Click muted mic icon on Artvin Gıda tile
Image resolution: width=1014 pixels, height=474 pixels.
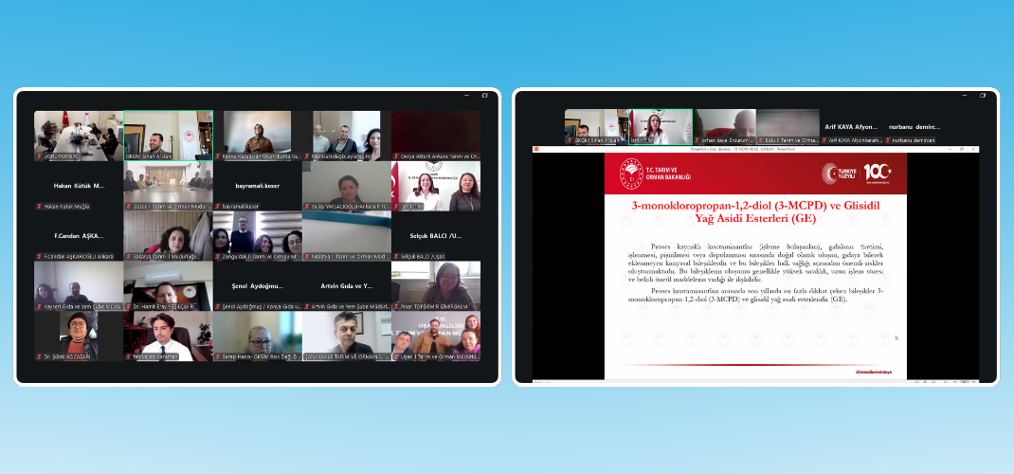[x=307, y=307]
